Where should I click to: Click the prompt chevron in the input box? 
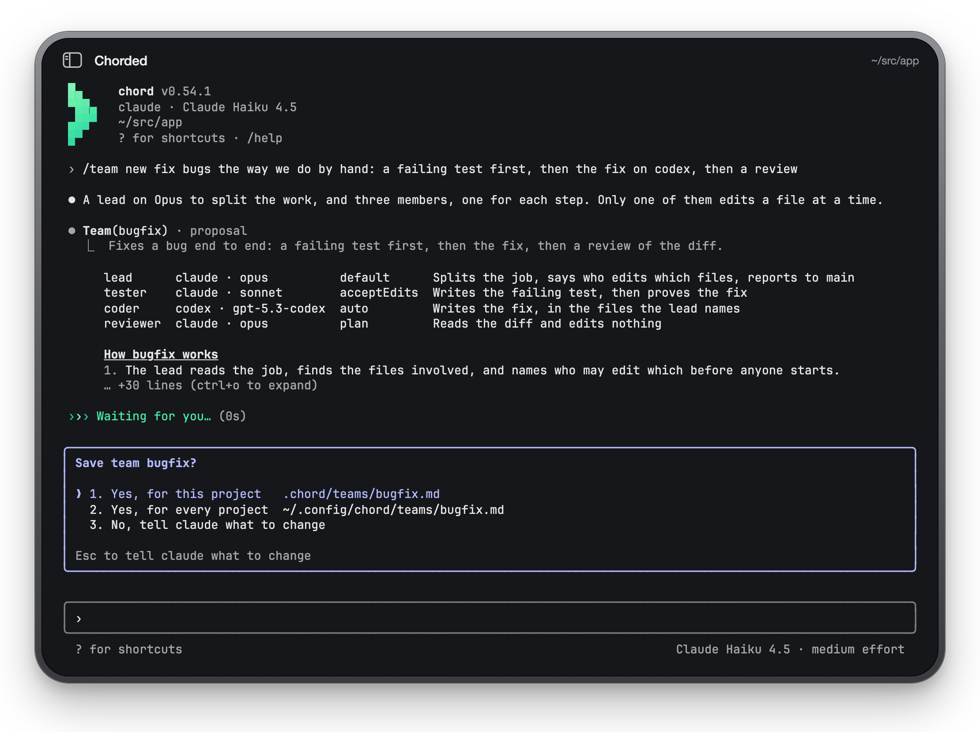[x=79, y=619]
